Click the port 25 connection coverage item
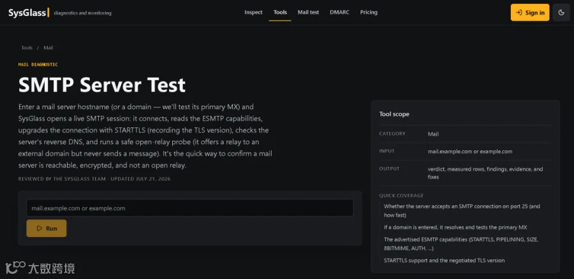This screenshot has width=574, height=279. click(462, 211)
